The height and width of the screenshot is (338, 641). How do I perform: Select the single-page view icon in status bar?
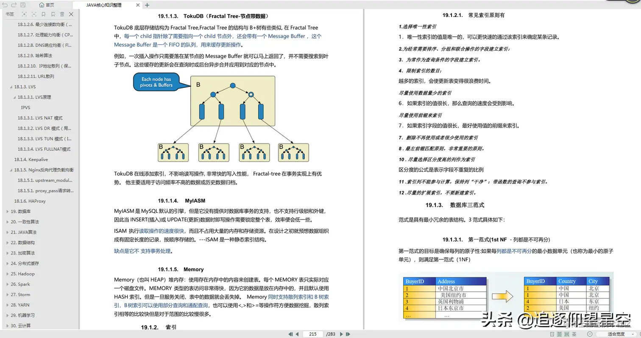pos(552,335)
